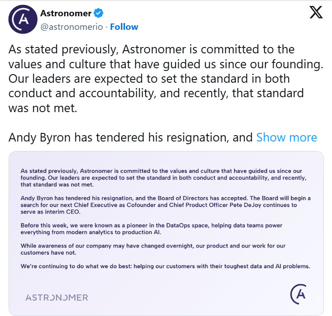This screenshot has height=316, width=332.
Task: Open the Astronomer display name link
Action: [66, 14]
